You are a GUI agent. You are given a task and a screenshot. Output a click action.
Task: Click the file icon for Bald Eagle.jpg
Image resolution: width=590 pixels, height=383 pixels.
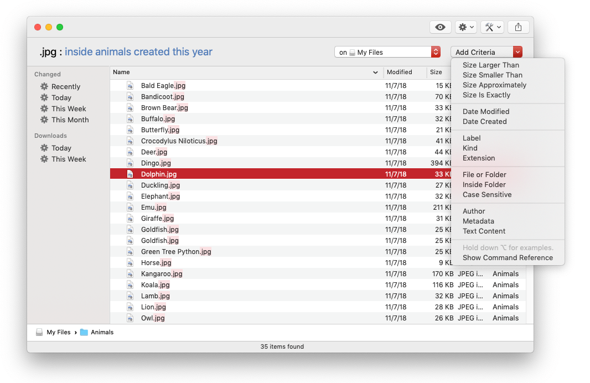coord(130,86)
